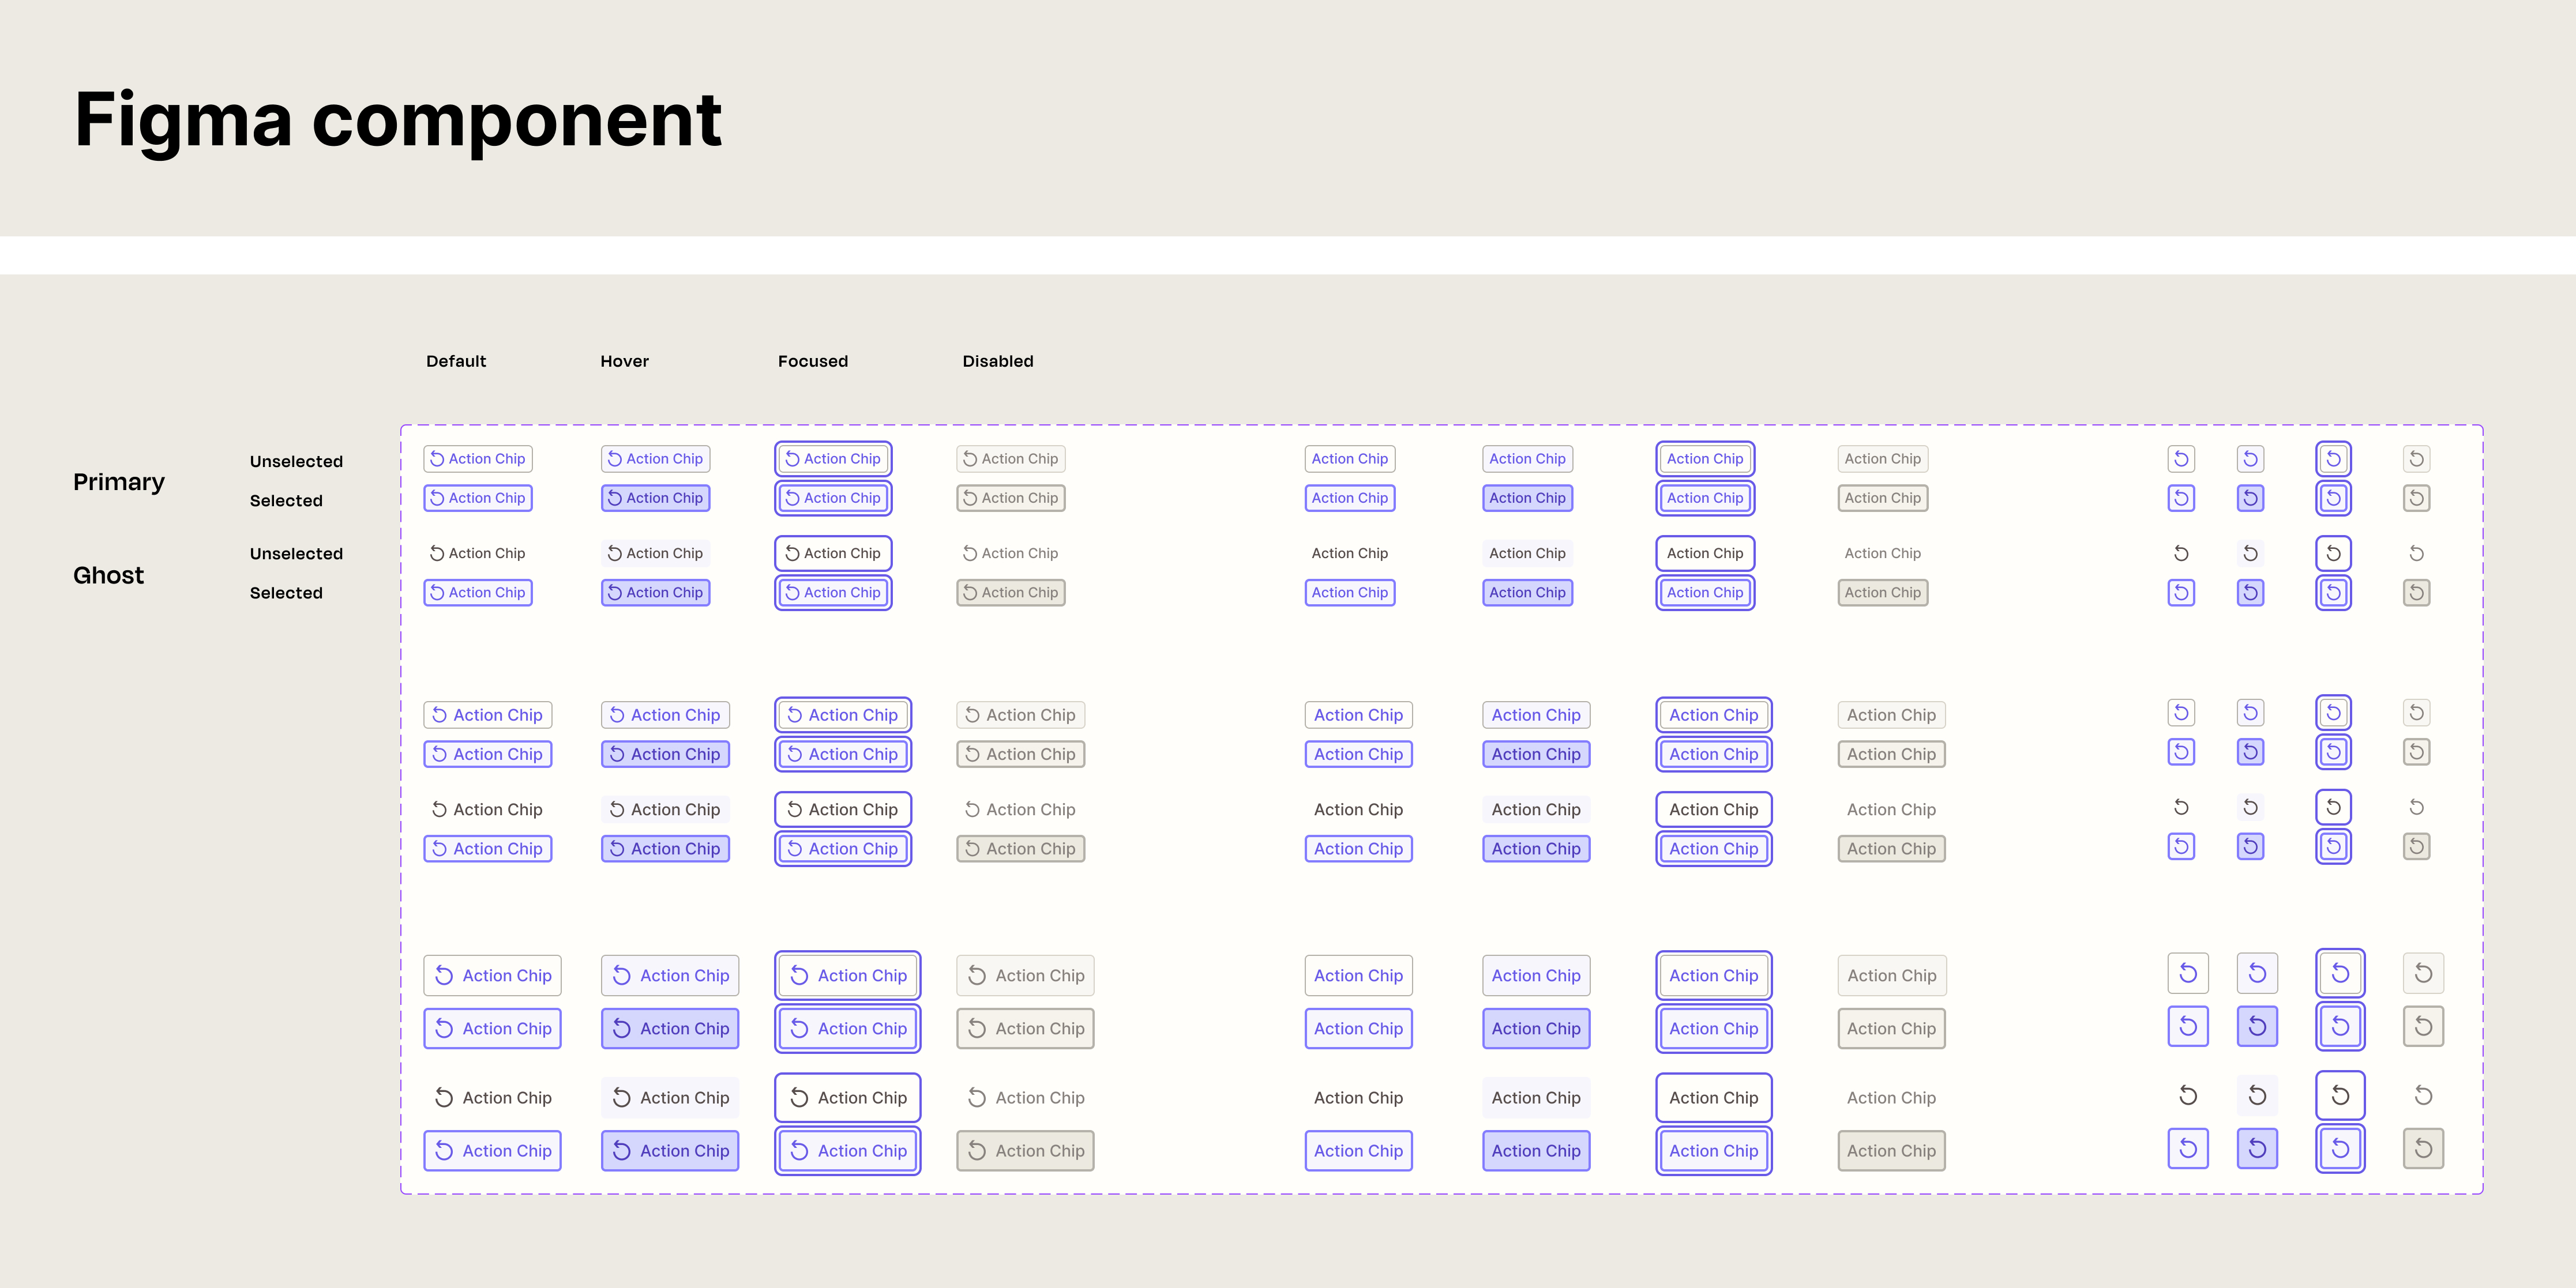Click medium icon-only Ghost Unselected Disabled chip
This screenshot has height=1288, width=2576.
point(2416,807)
